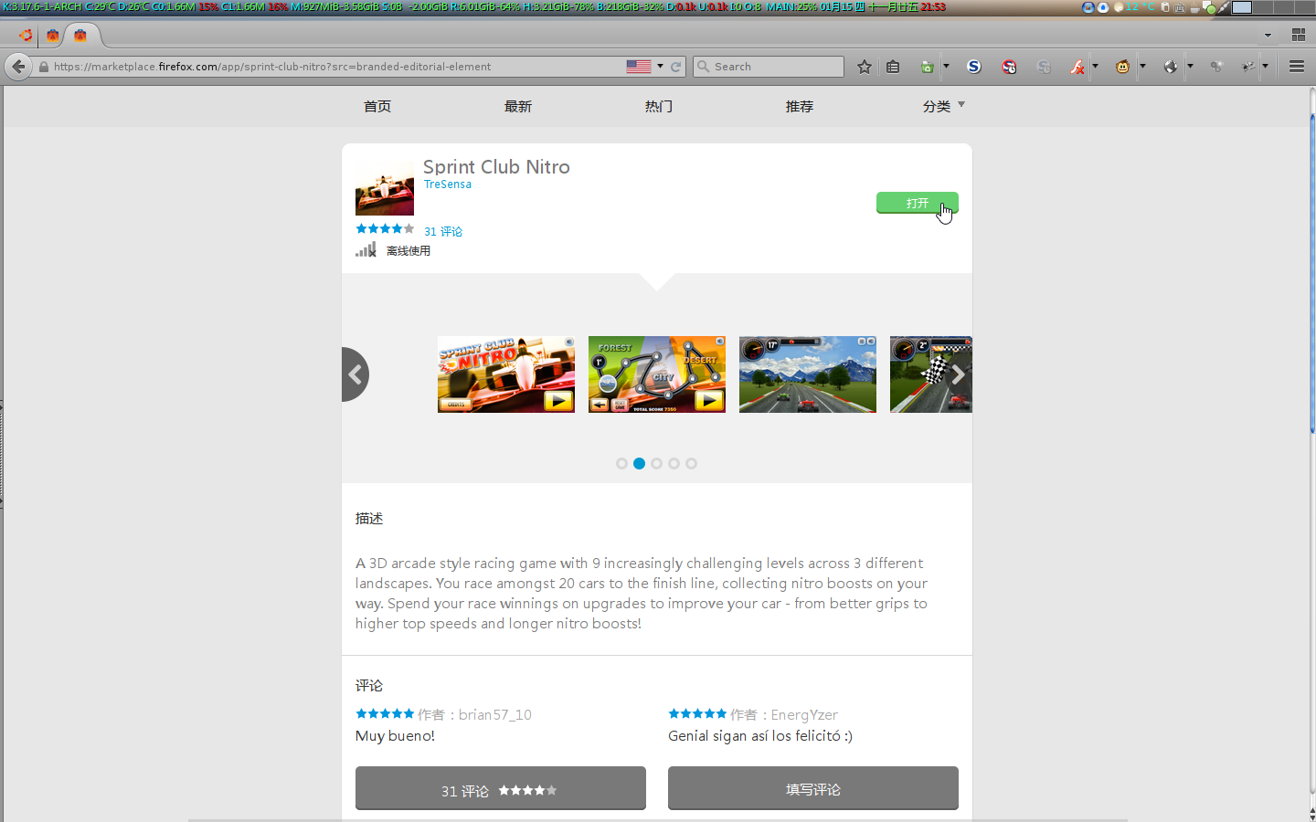
Task: Reload the page with the refresh icon
Action: point(676,67)
